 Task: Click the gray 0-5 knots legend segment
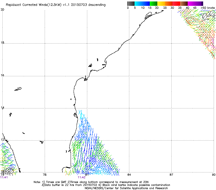pos(131,4)
